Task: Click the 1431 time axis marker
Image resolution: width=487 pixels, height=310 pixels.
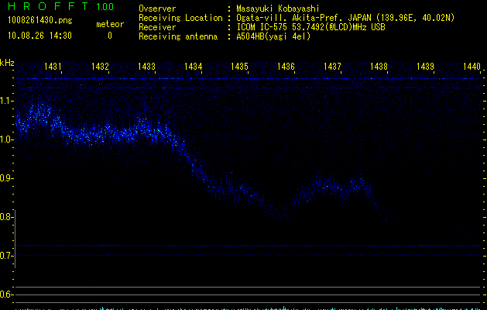Action: click(x=53, y=67)
